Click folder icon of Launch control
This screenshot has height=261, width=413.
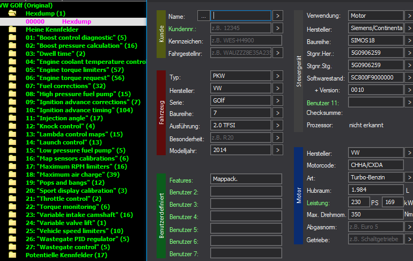[x=12, y=142]
